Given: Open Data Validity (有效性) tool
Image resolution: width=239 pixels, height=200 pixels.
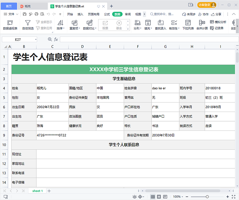Looking at the screenshot, I should coord(174,25).
